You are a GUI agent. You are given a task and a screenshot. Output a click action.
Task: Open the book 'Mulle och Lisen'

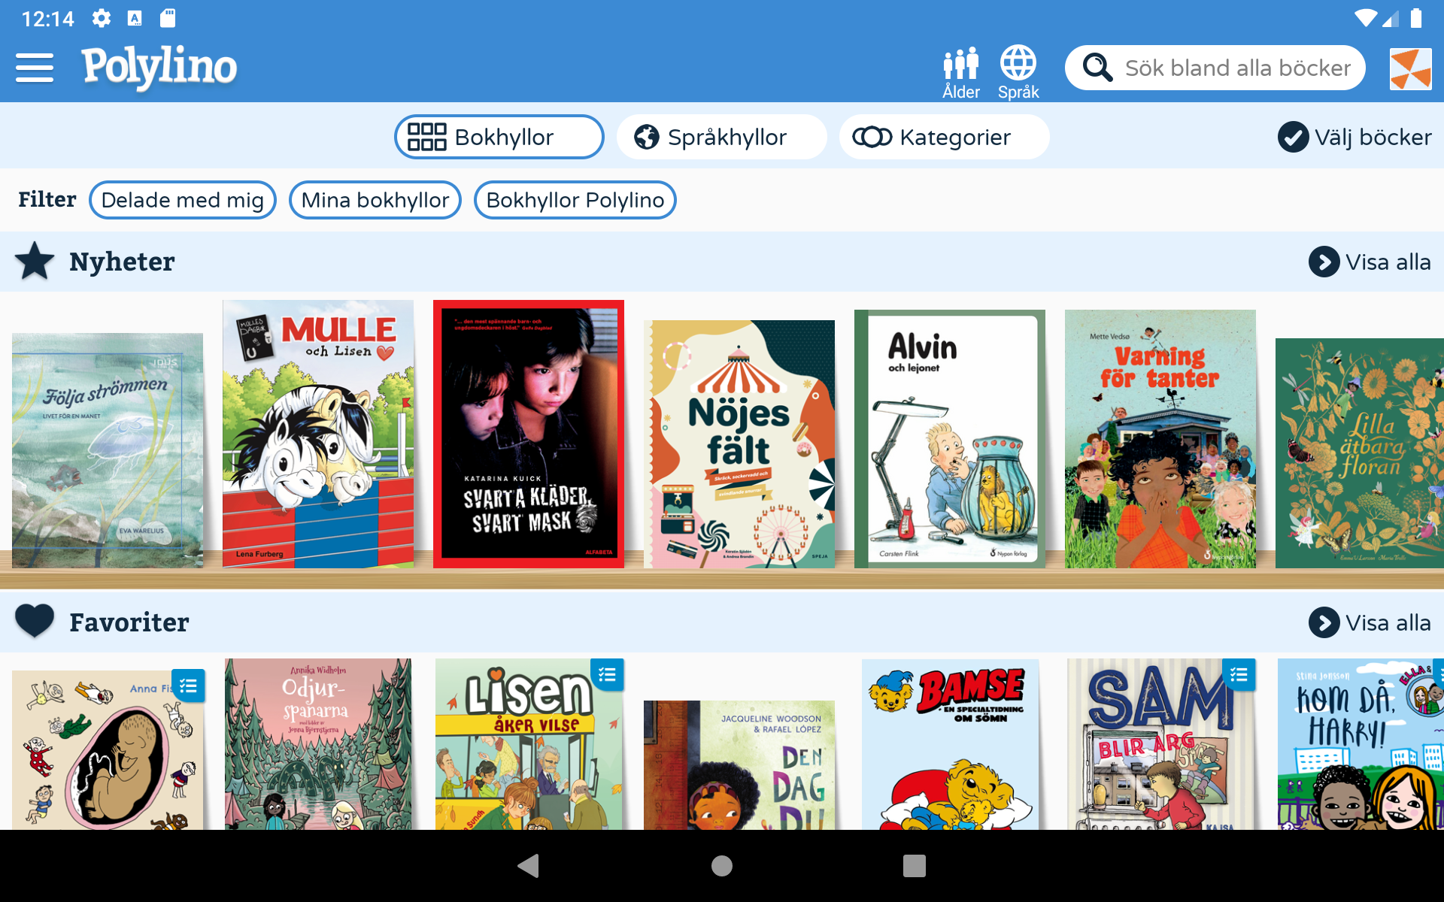(318, 434)
